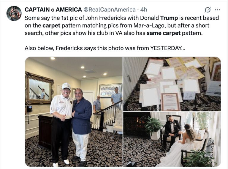Open the three-dot more options menu
The image size is (228, 169).
click(x=217, y=10)
